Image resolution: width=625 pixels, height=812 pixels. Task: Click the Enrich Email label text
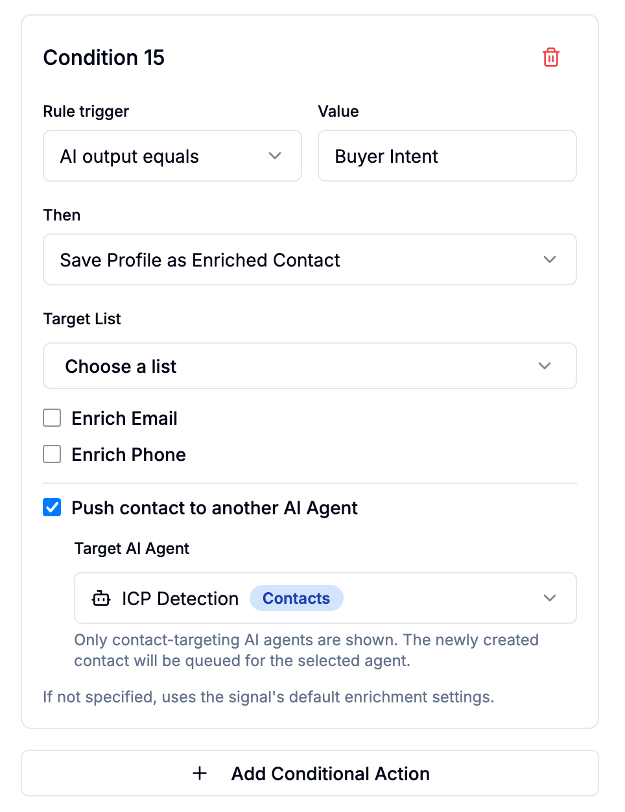(x=124, y=418)
